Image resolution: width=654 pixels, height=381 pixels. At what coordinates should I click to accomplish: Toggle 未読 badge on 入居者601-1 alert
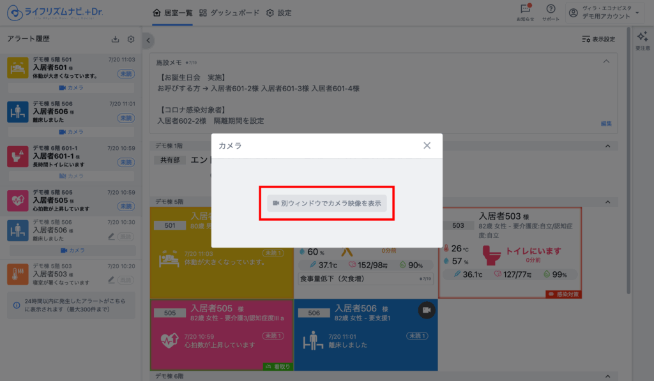pos(126,163)
